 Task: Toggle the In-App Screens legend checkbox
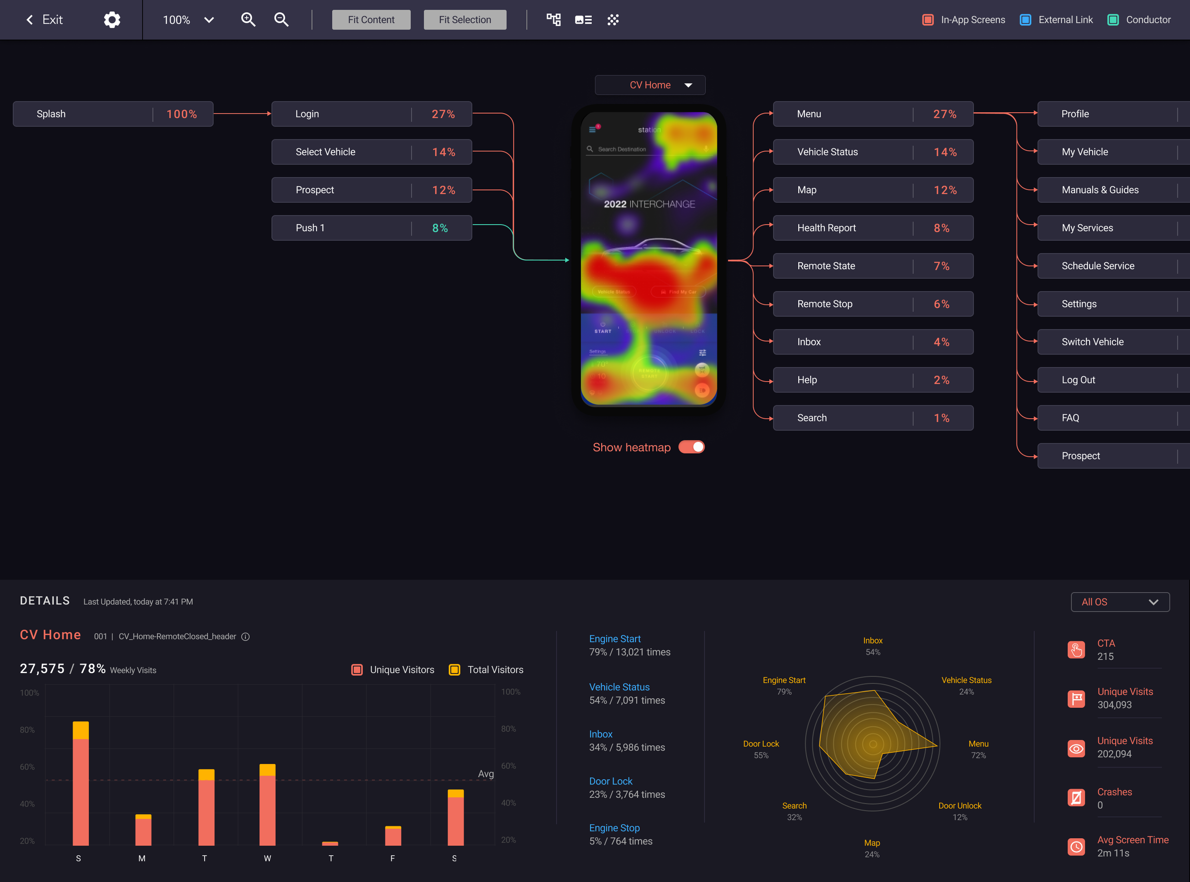[x=928, y=20]
